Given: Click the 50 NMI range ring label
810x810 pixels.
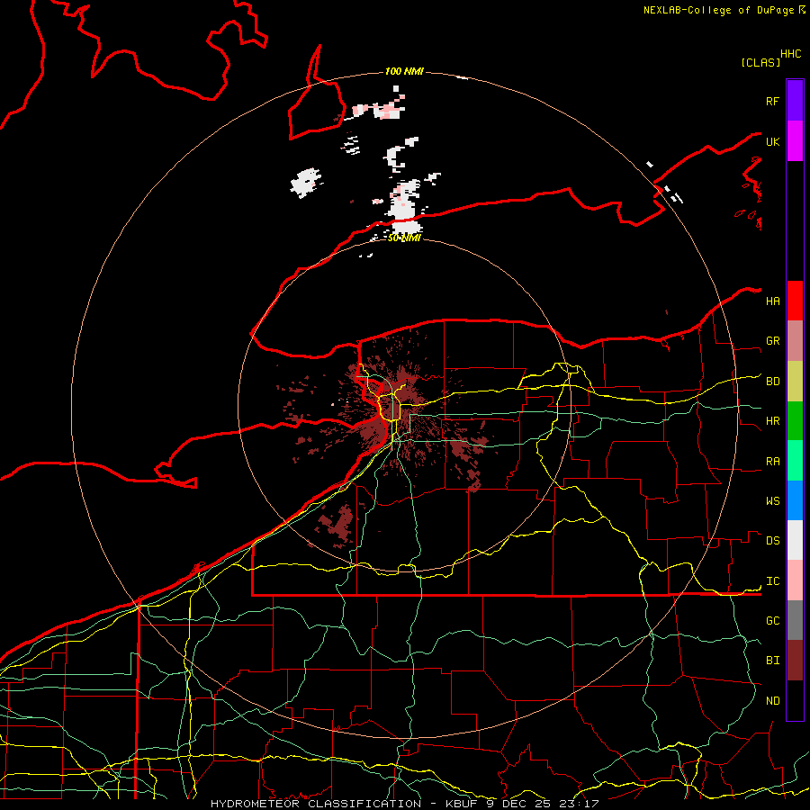Looking at the screenshot, I should (404, 238).
